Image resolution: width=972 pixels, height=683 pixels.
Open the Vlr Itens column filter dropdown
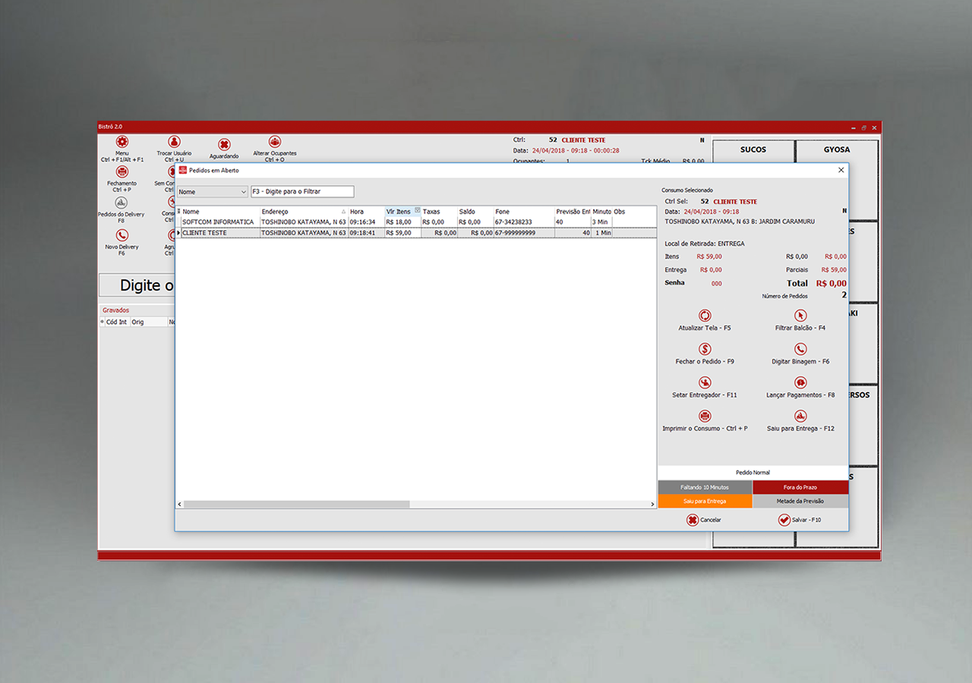[x=418, y=211]
